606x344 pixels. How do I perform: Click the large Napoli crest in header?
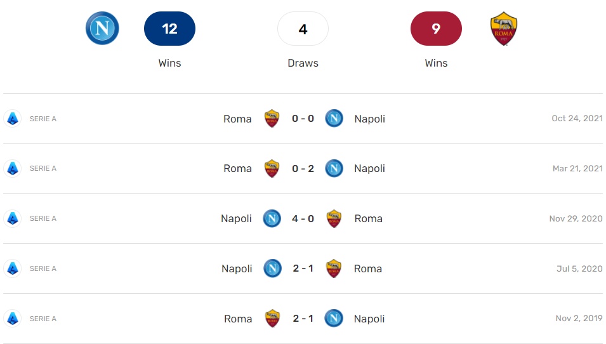click(102, 29)
